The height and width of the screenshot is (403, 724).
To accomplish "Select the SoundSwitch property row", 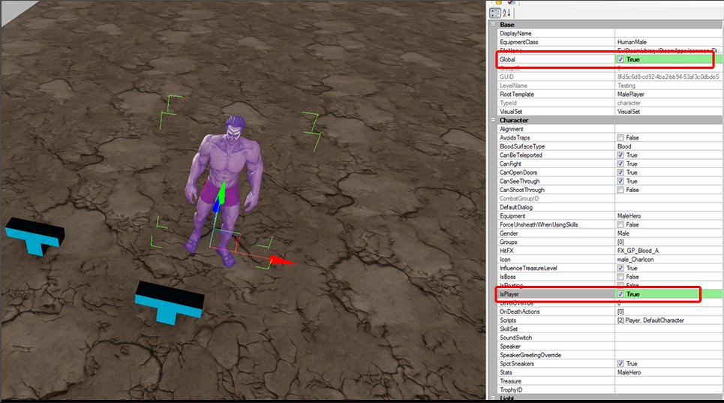I will (610, 338).
